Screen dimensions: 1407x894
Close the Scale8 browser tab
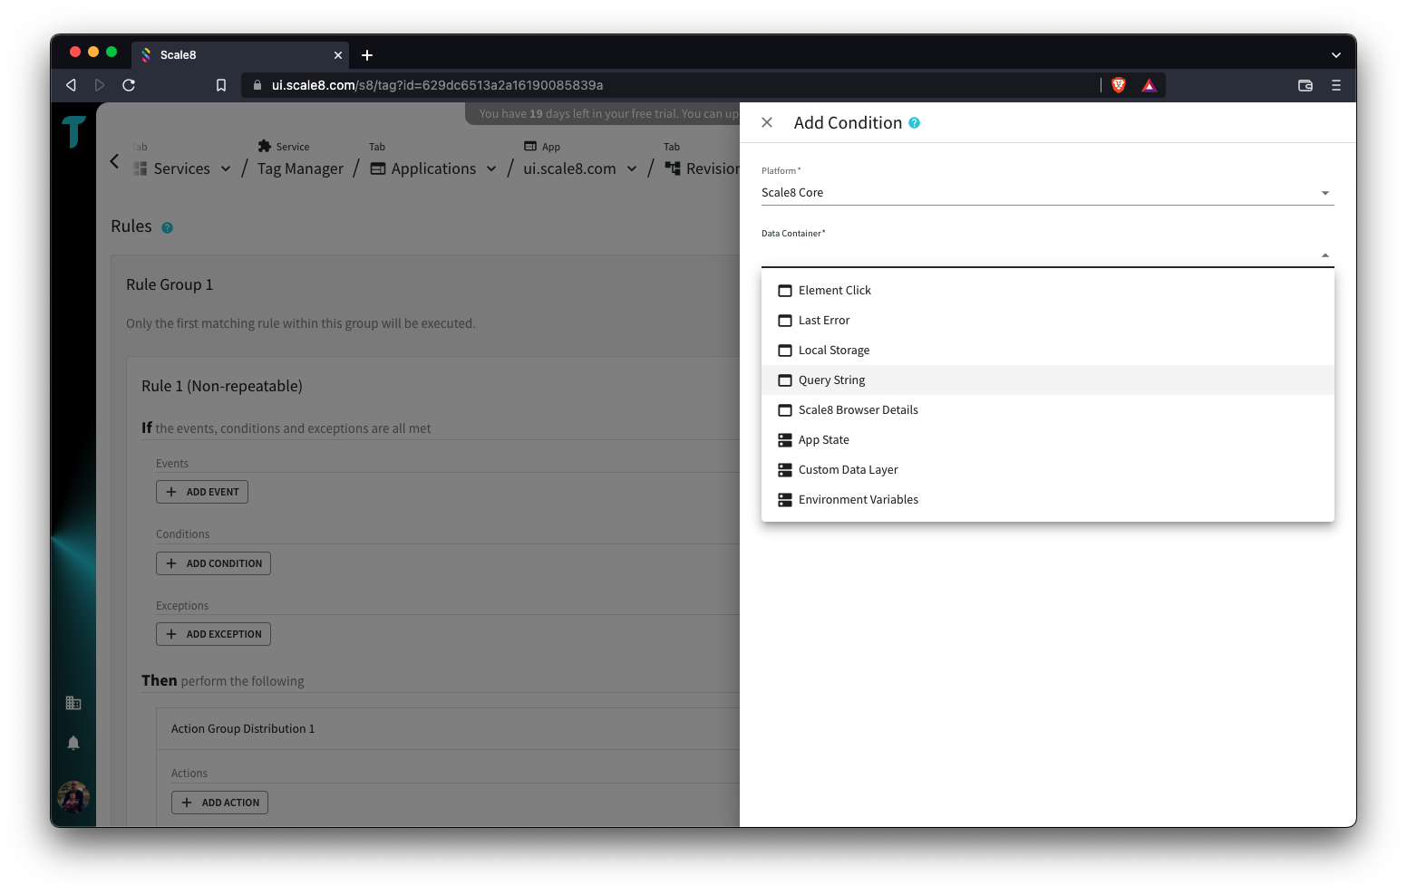coord(338,55)
